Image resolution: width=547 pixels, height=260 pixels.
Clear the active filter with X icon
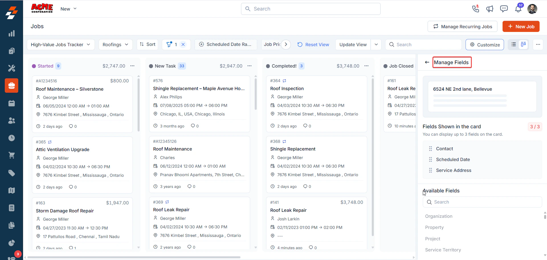pyautogui.click(x=183, y=44)
